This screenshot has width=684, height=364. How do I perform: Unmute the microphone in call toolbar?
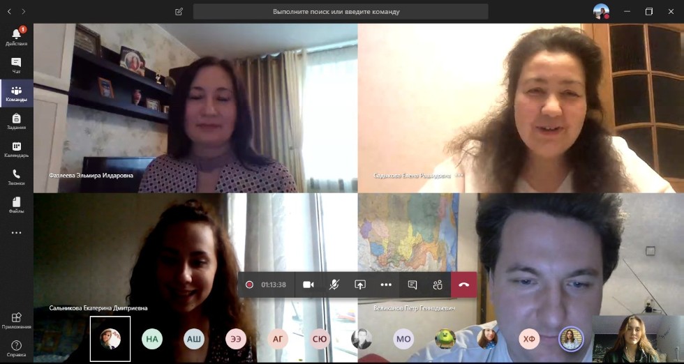click(x=334, y=285)
